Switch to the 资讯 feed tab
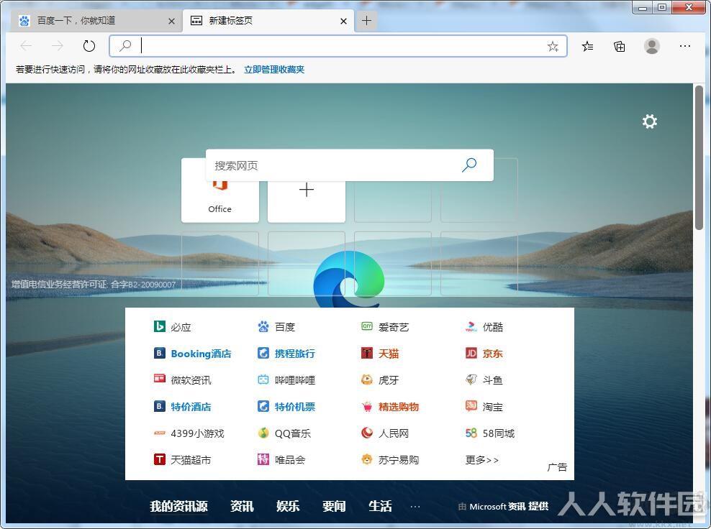711x529 pixels. pyautogui.click(x=242, y=506)
